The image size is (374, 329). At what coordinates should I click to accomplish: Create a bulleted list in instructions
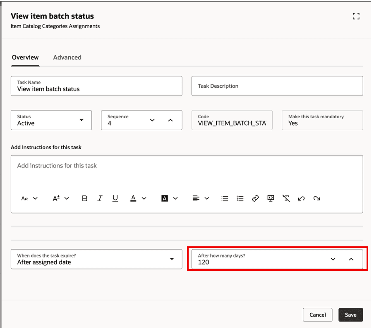click(225, 198)
